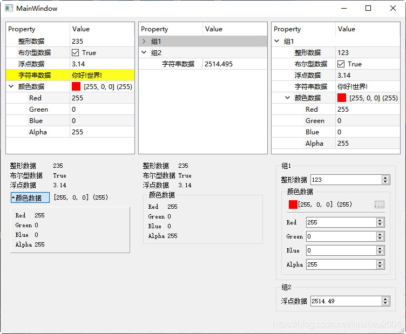The height and width of the screenshot is (334, 406).
Task: Select the Green row in left property tree
Action: click(x=70, y=109)
